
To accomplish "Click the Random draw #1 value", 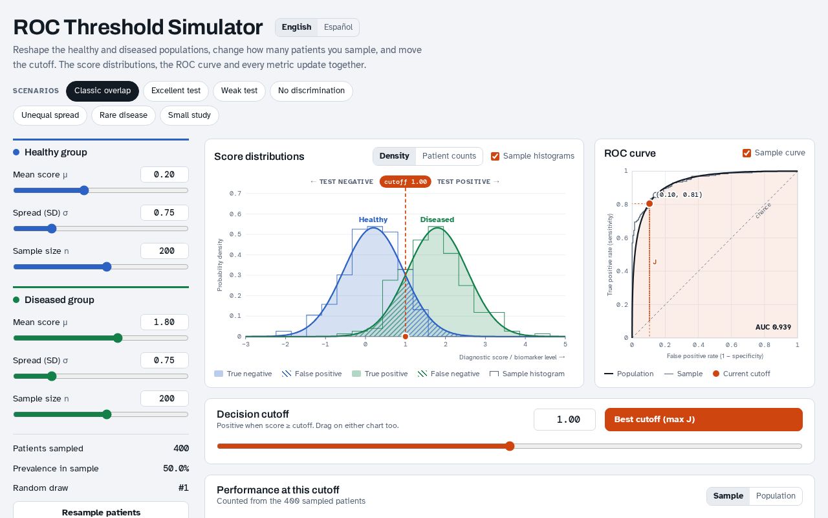I will (183, 488).
